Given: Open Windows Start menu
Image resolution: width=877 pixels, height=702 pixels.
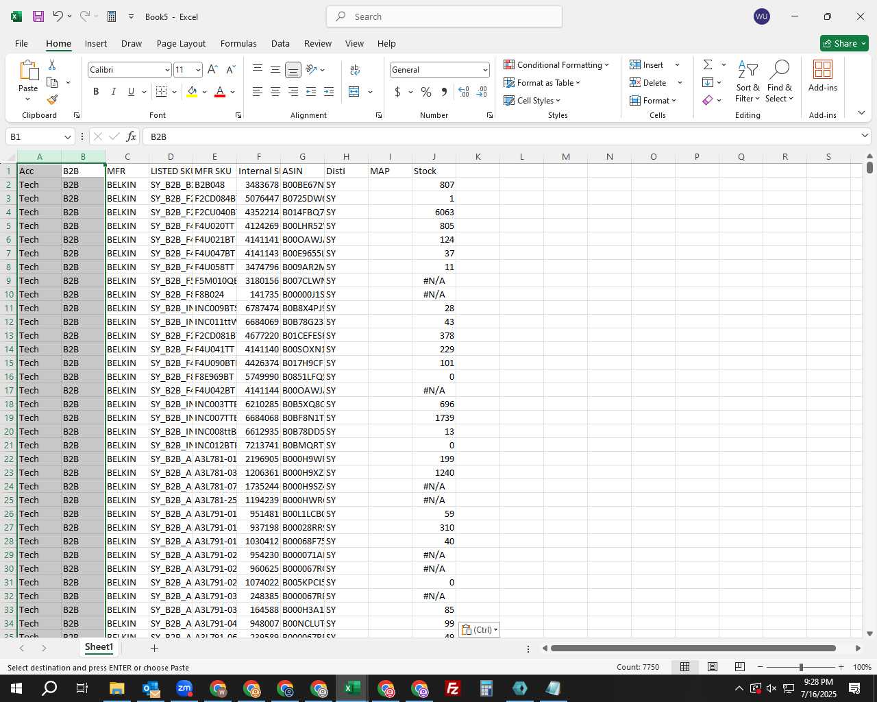Looking at the screenshot, I should [16, 688].
